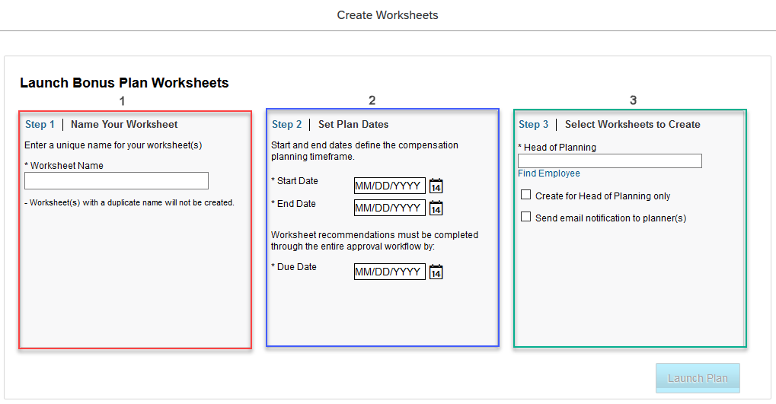Select the Due Date input box

(389, 272)
